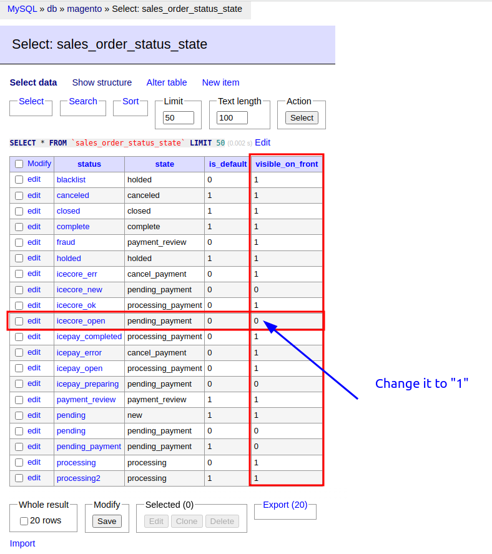Click the grayed Edit button in Selected

coord(156,521)
